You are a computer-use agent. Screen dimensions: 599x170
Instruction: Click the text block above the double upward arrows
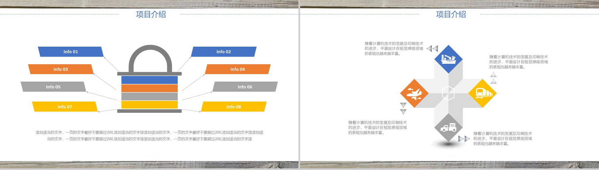point(519,62)
